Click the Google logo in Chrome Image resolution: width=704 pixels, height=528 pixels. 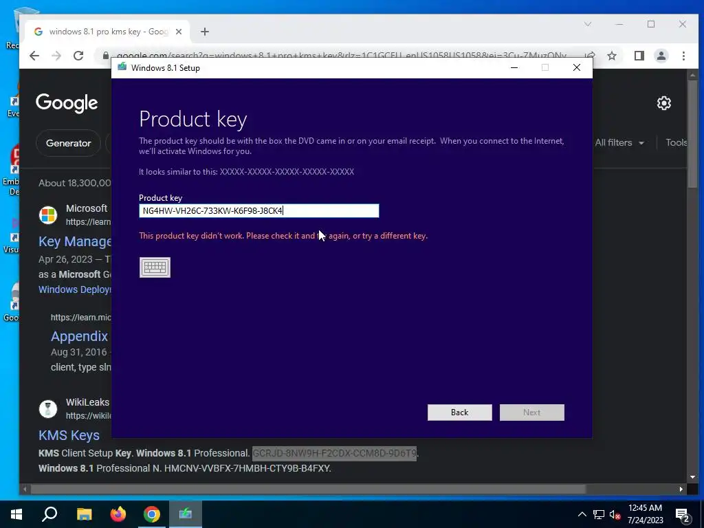pyautogui.click(x=67, y=103)
